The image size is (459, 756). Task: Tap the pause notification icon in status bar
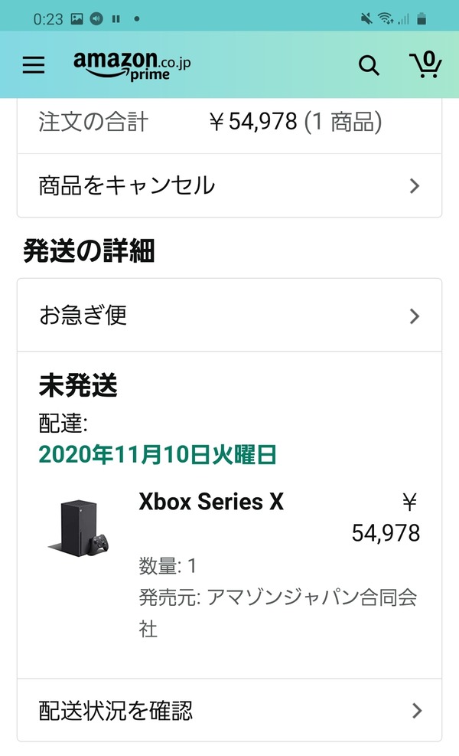point(116,19)
